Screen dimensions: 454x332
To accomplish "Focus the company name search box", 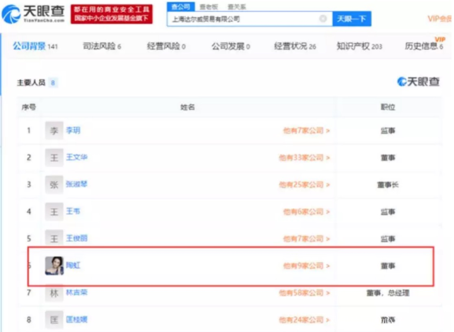I will tap(250, 19).
